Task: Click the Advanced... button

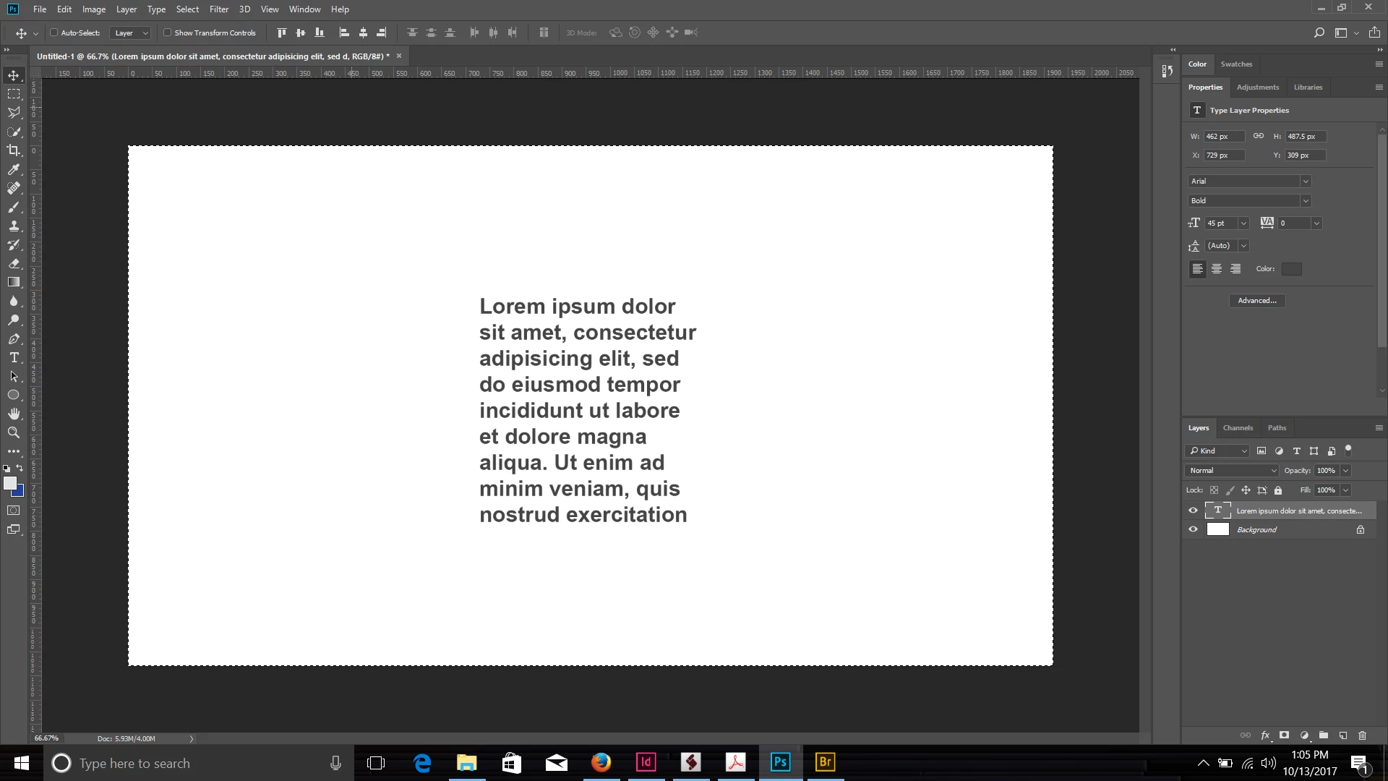Action: click(1256, 301)
